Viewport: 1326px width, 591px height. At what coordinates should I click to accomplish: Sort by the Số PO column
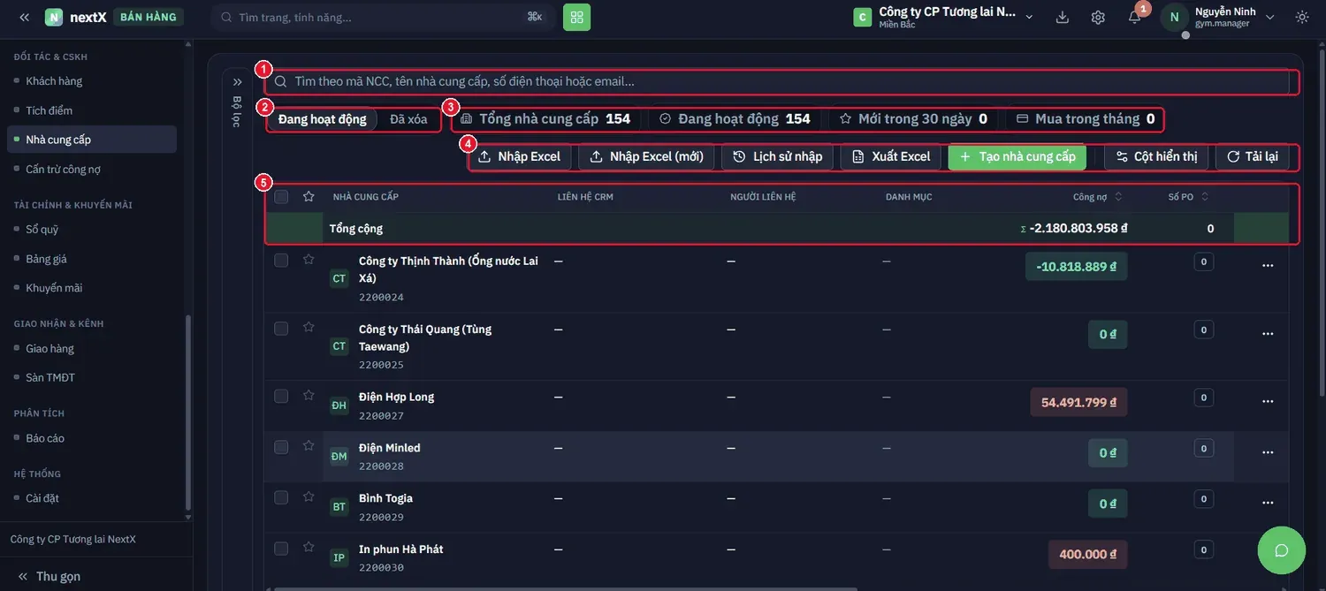coord(1189,196)
